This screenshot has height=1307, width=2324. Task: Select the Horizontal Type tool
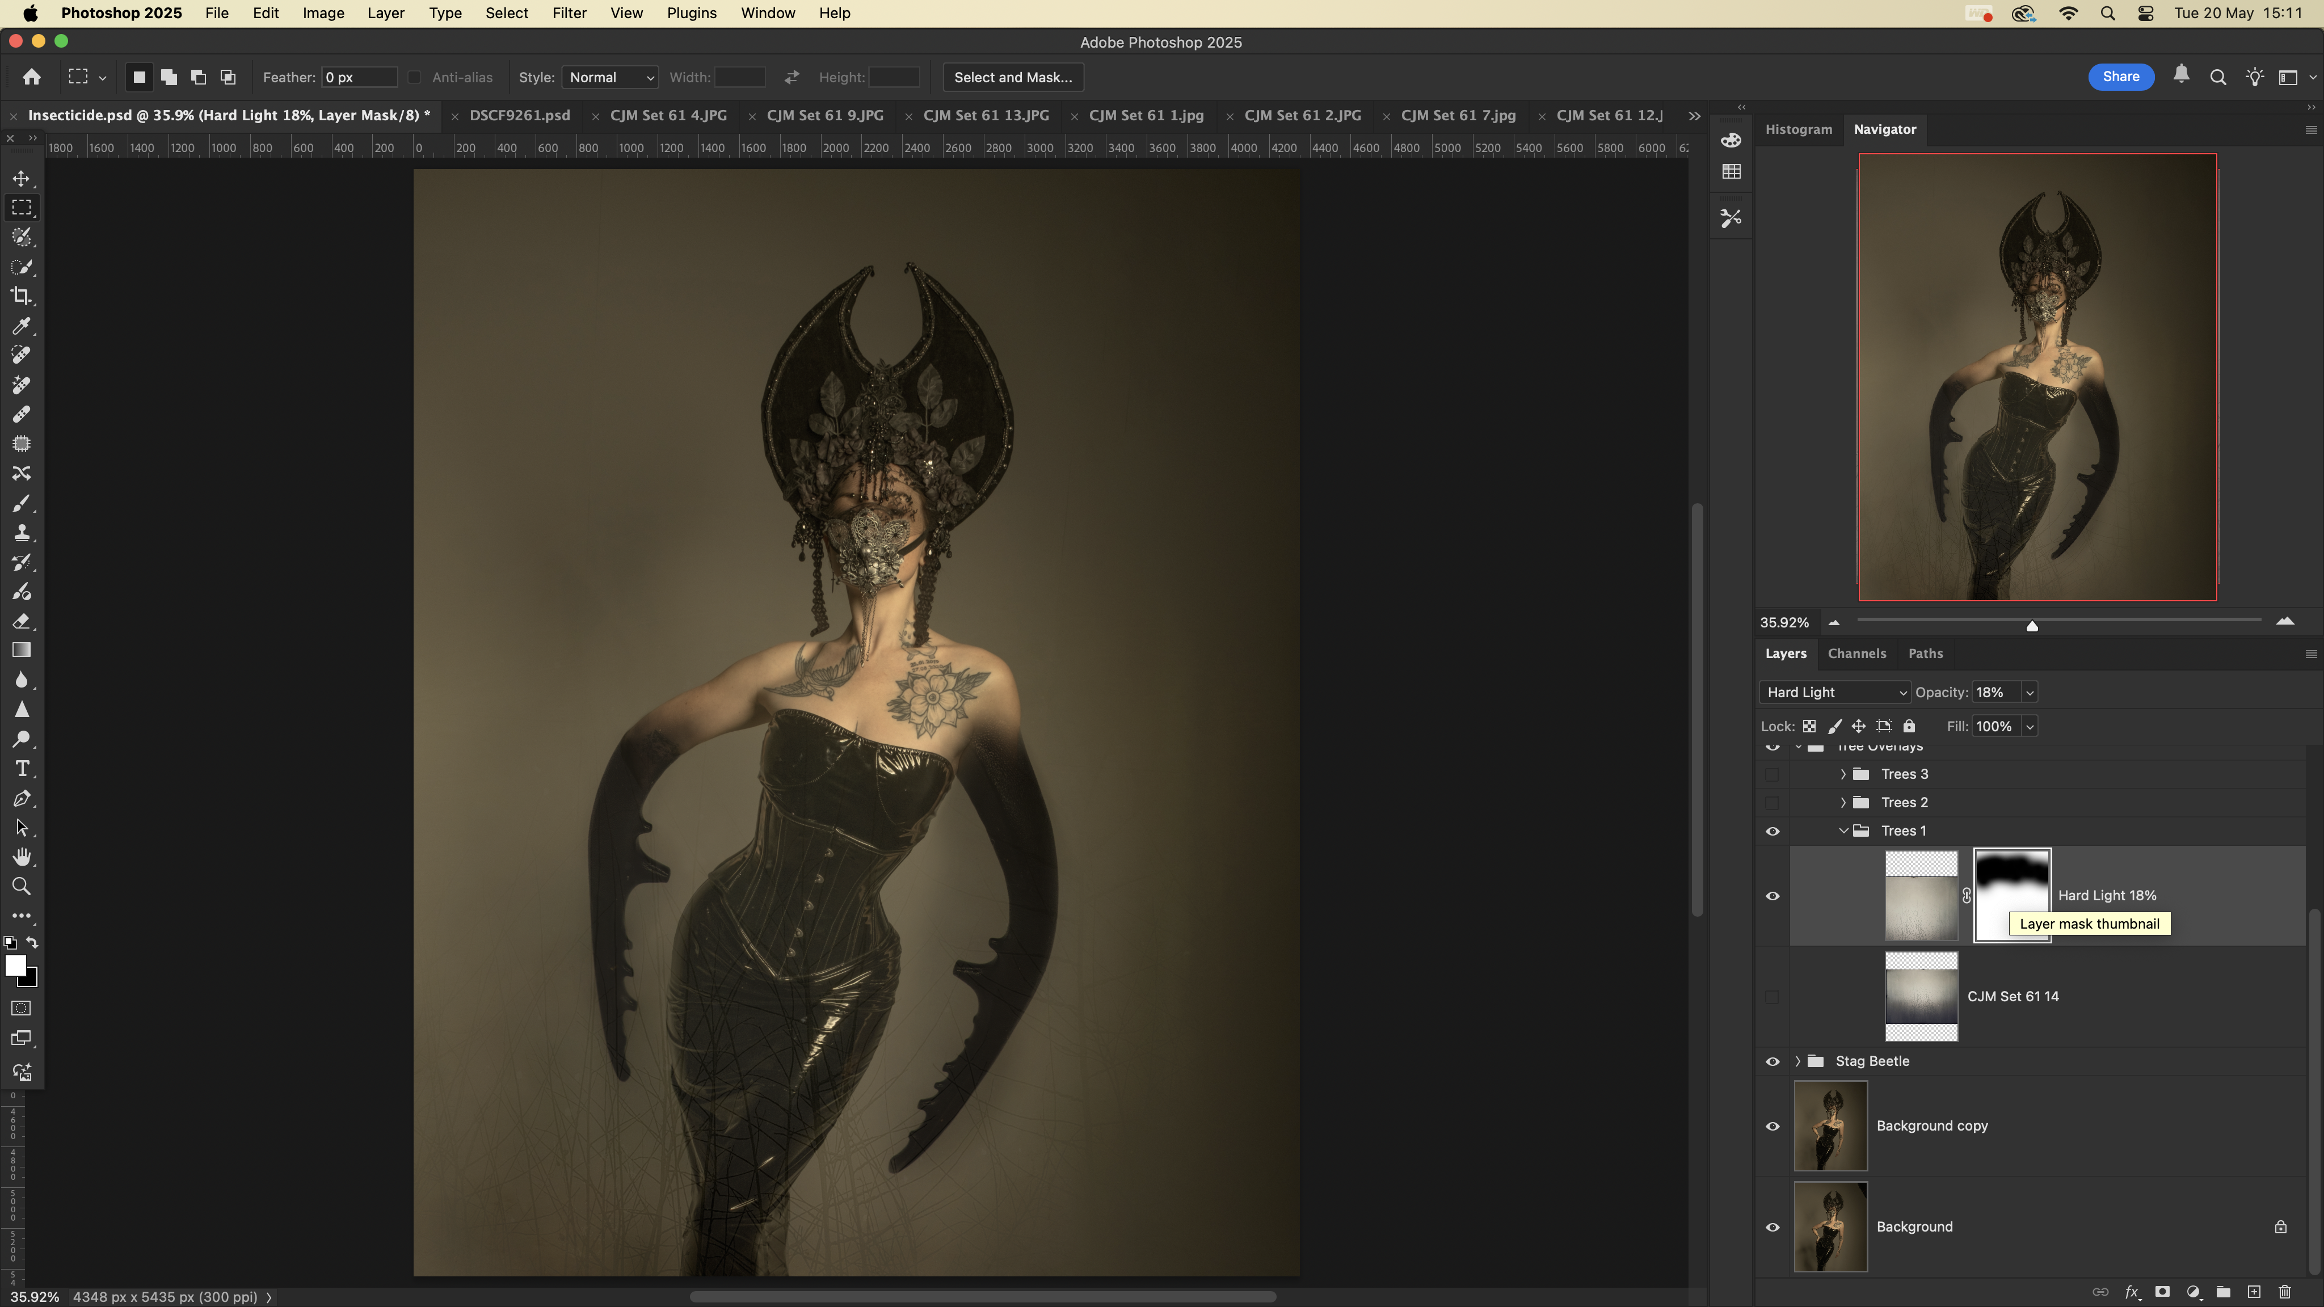(22, 769)
